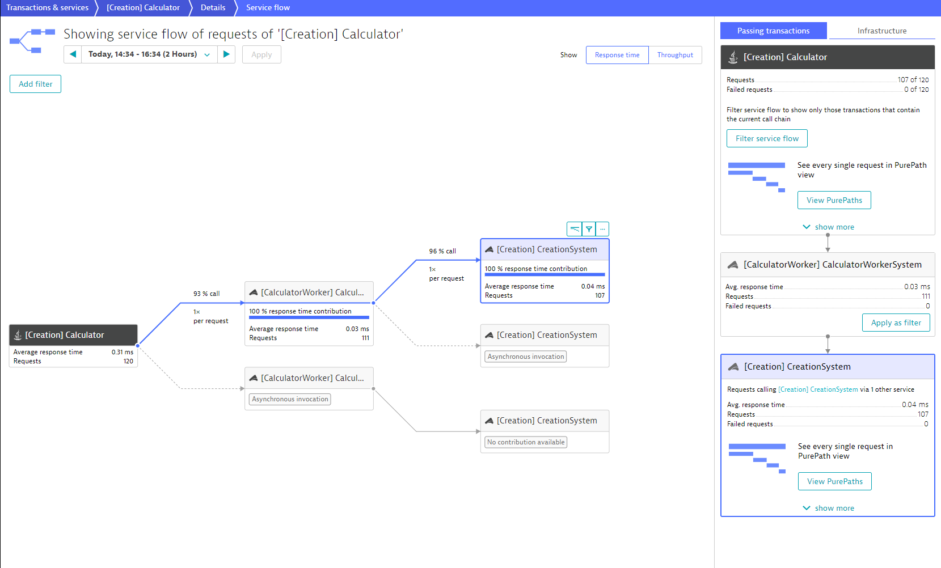Click [Creation] CreationSystem side panel header
The image size is (941, 568).
(828, 367)
